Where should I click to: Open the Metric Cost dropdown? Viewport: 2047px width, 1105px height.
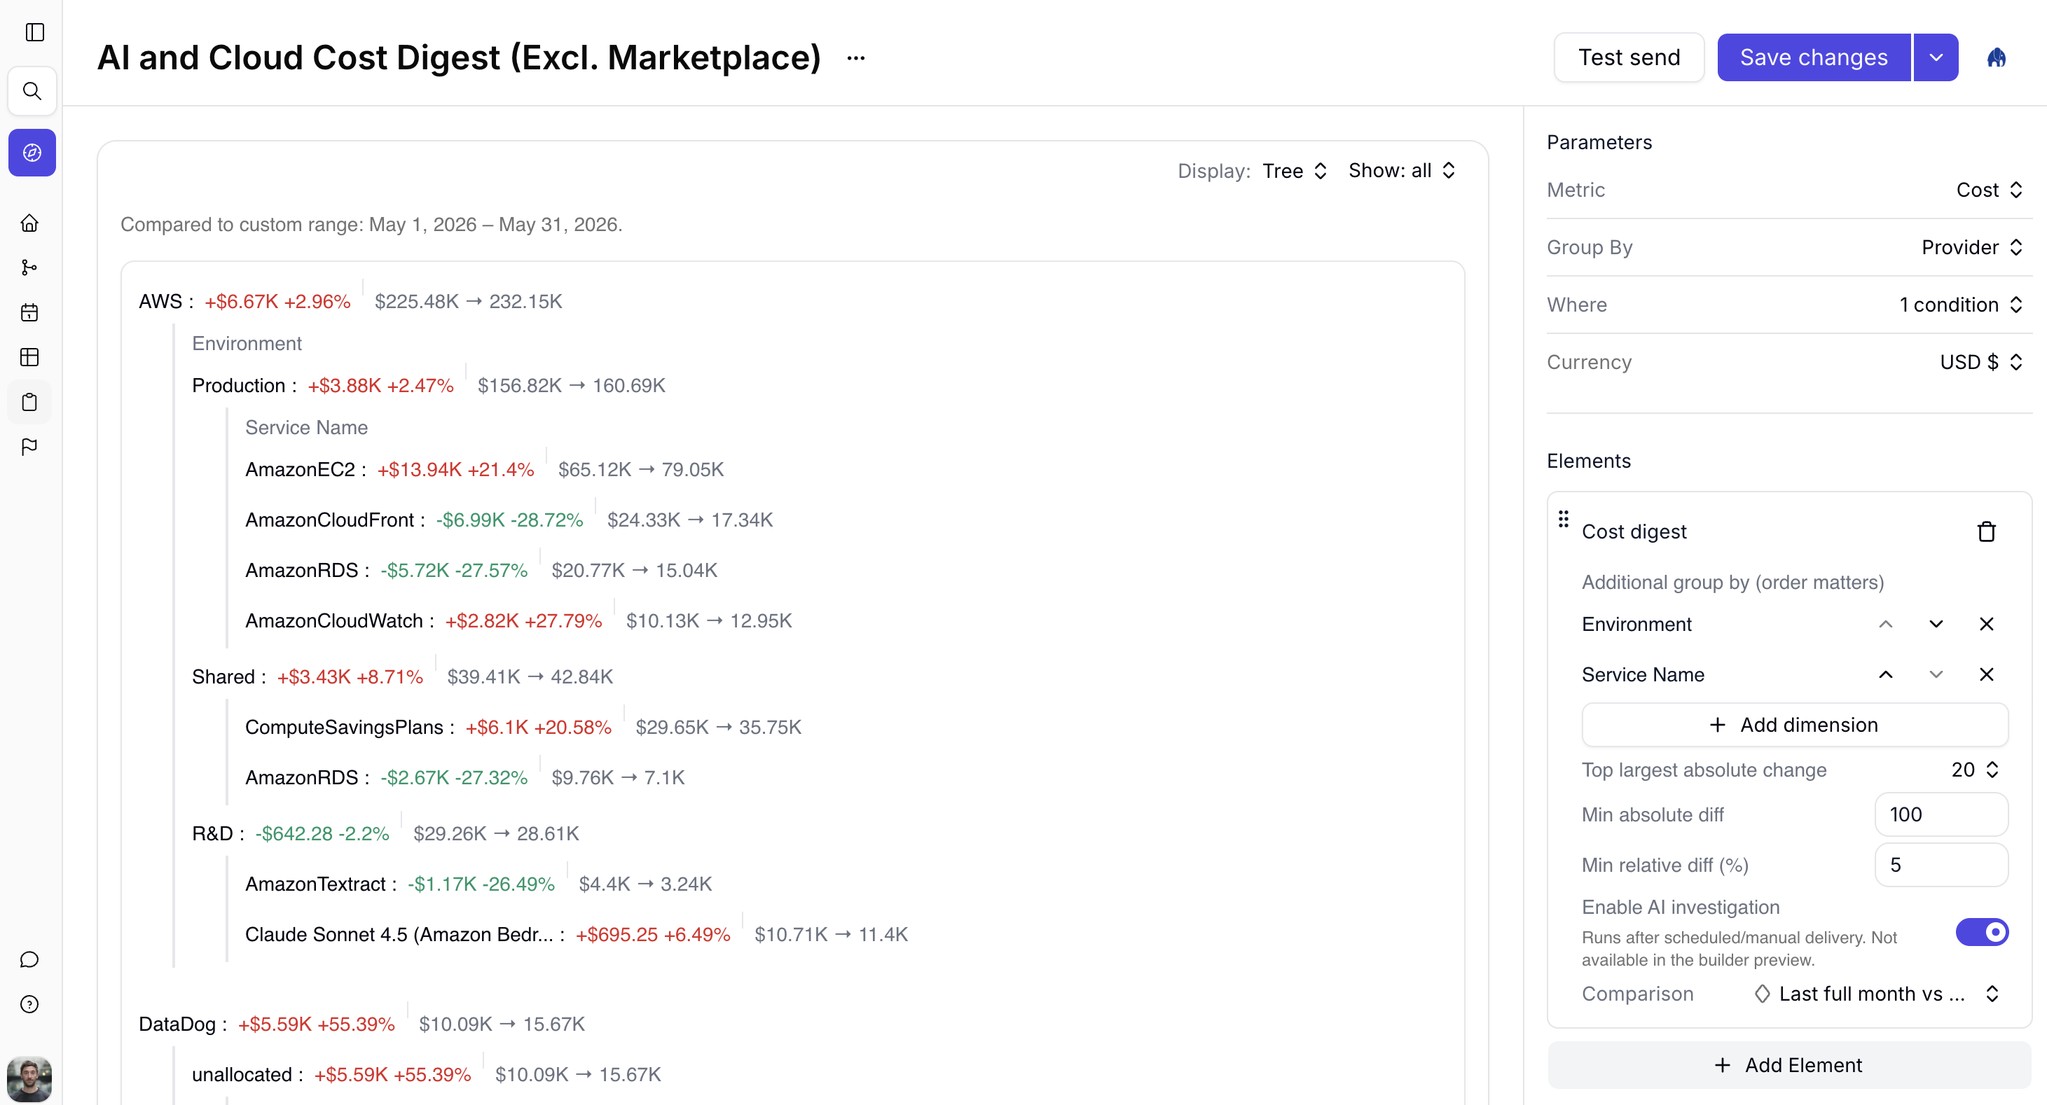pos(1989,190)
